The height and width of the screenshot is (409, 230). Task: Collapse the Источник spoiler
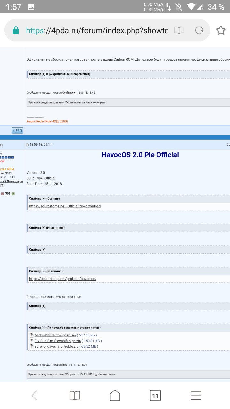coord(128,271)
